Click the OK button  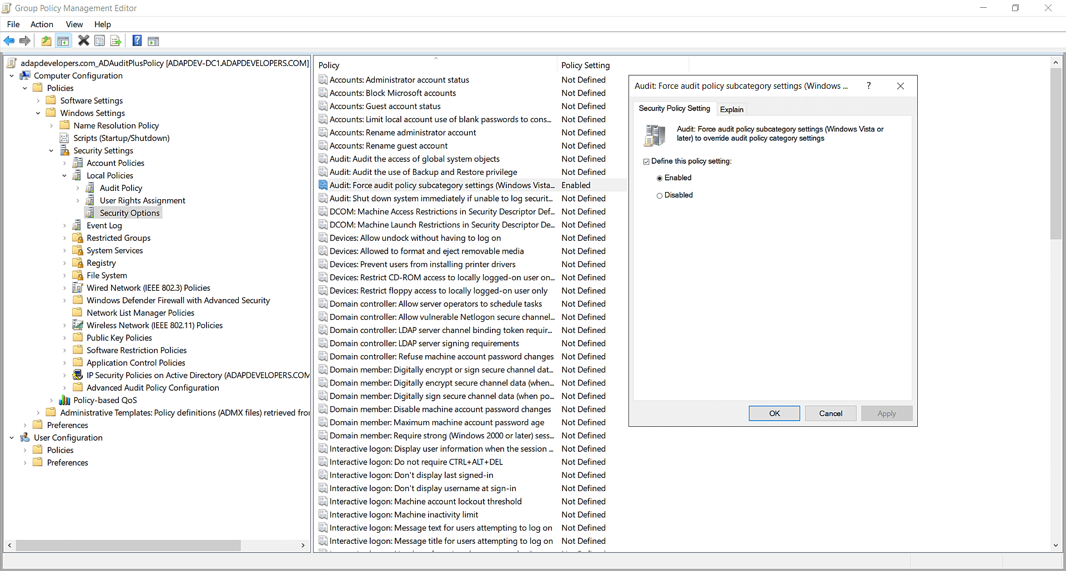click(774, 413)
